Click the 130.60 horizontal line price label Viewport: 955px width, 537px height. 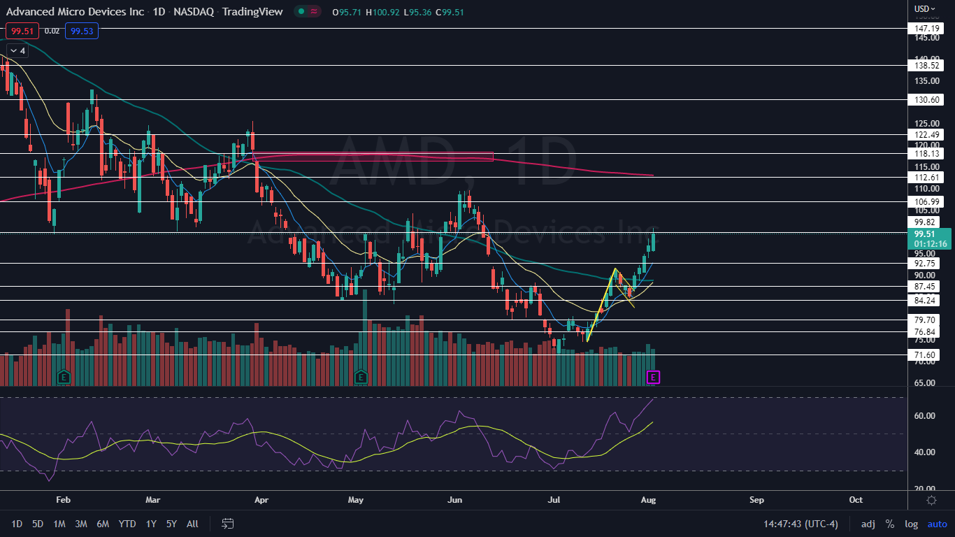click(926, 100)
